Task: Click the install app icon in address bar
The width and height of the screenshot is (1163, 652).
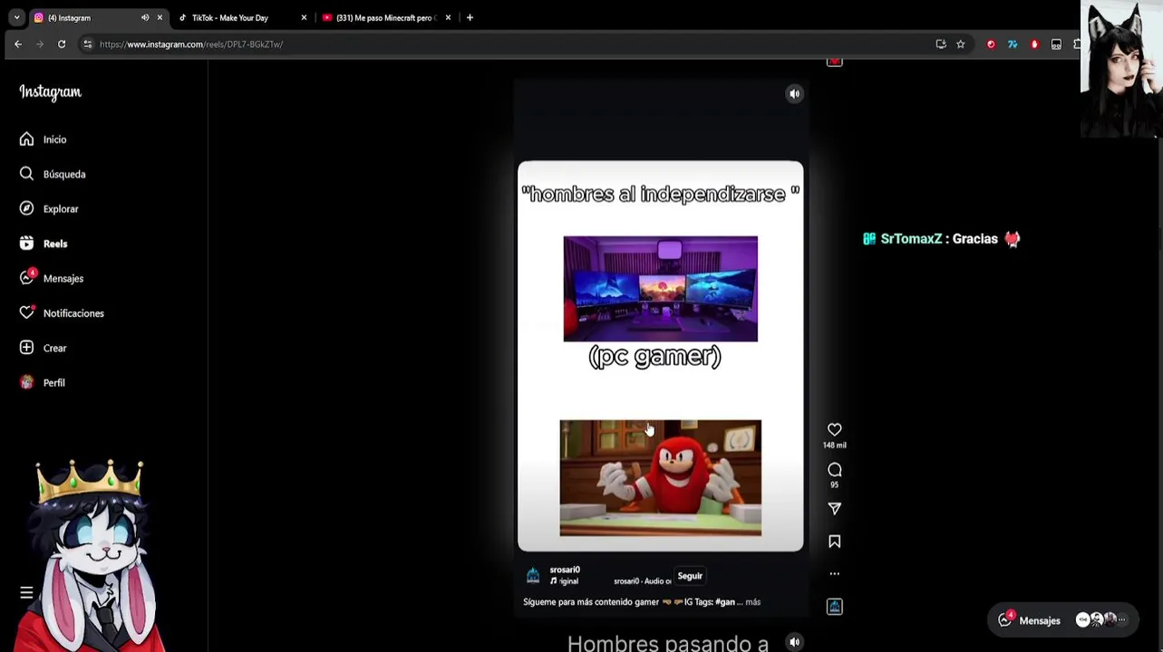Action: tap(941, 44)
